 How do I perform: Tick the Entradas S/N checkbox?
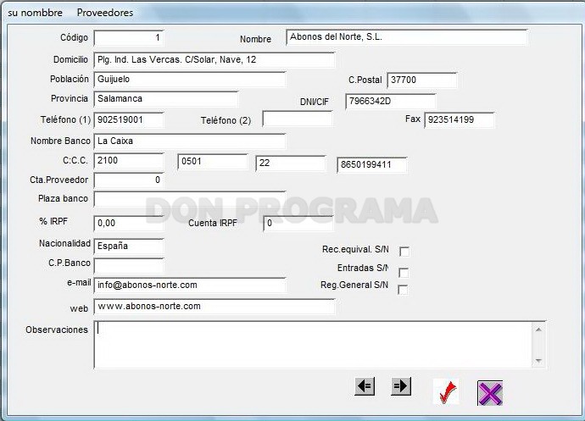point(404,273)
